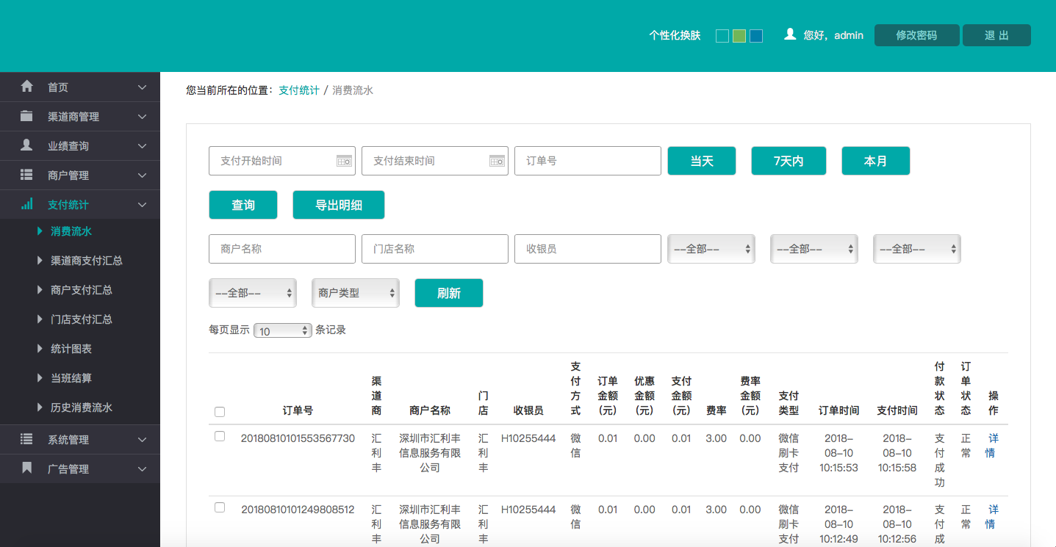Image resolution: width=1056 pixels, height=547 pixels.
Task: Select the green skin color swatch
Action: pos(739,36)
